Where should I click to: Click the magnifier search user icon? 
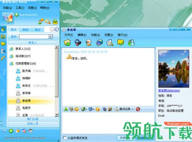48,22
